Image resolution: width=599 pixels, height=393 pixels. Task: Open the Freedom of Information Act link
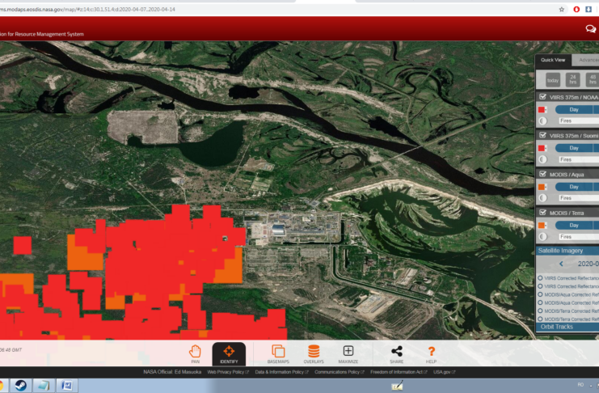[x=399, y=372]
